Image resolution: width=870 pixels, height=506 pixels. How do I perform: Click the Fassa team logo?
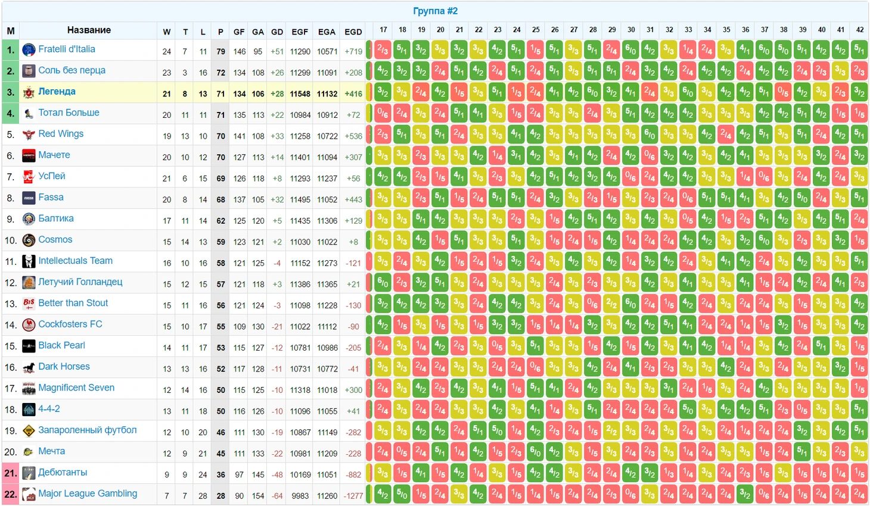(29, 198)
